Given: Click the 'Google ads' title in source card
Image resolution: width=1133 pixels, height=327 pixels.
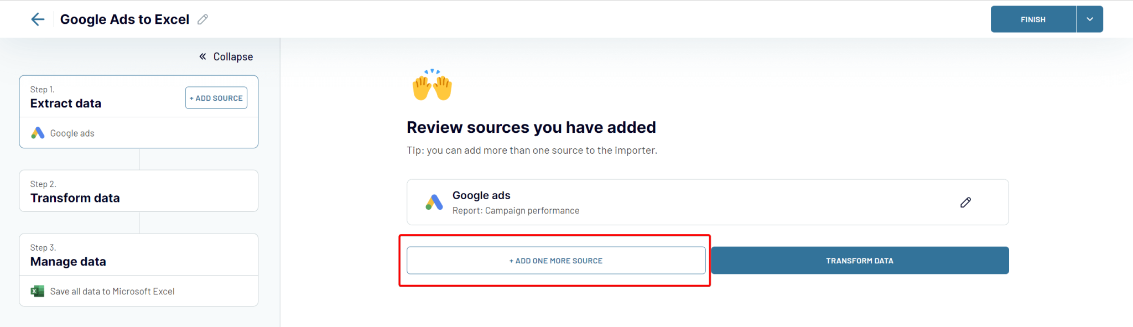Looking at the screenshot, I should (x=481, y=195).
